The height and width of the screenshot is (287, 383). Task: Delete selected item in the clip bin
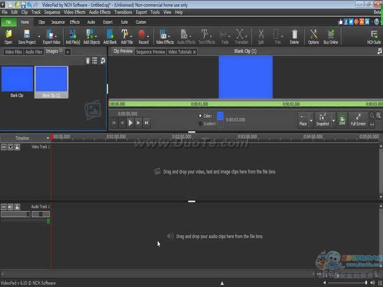point(88,61)
